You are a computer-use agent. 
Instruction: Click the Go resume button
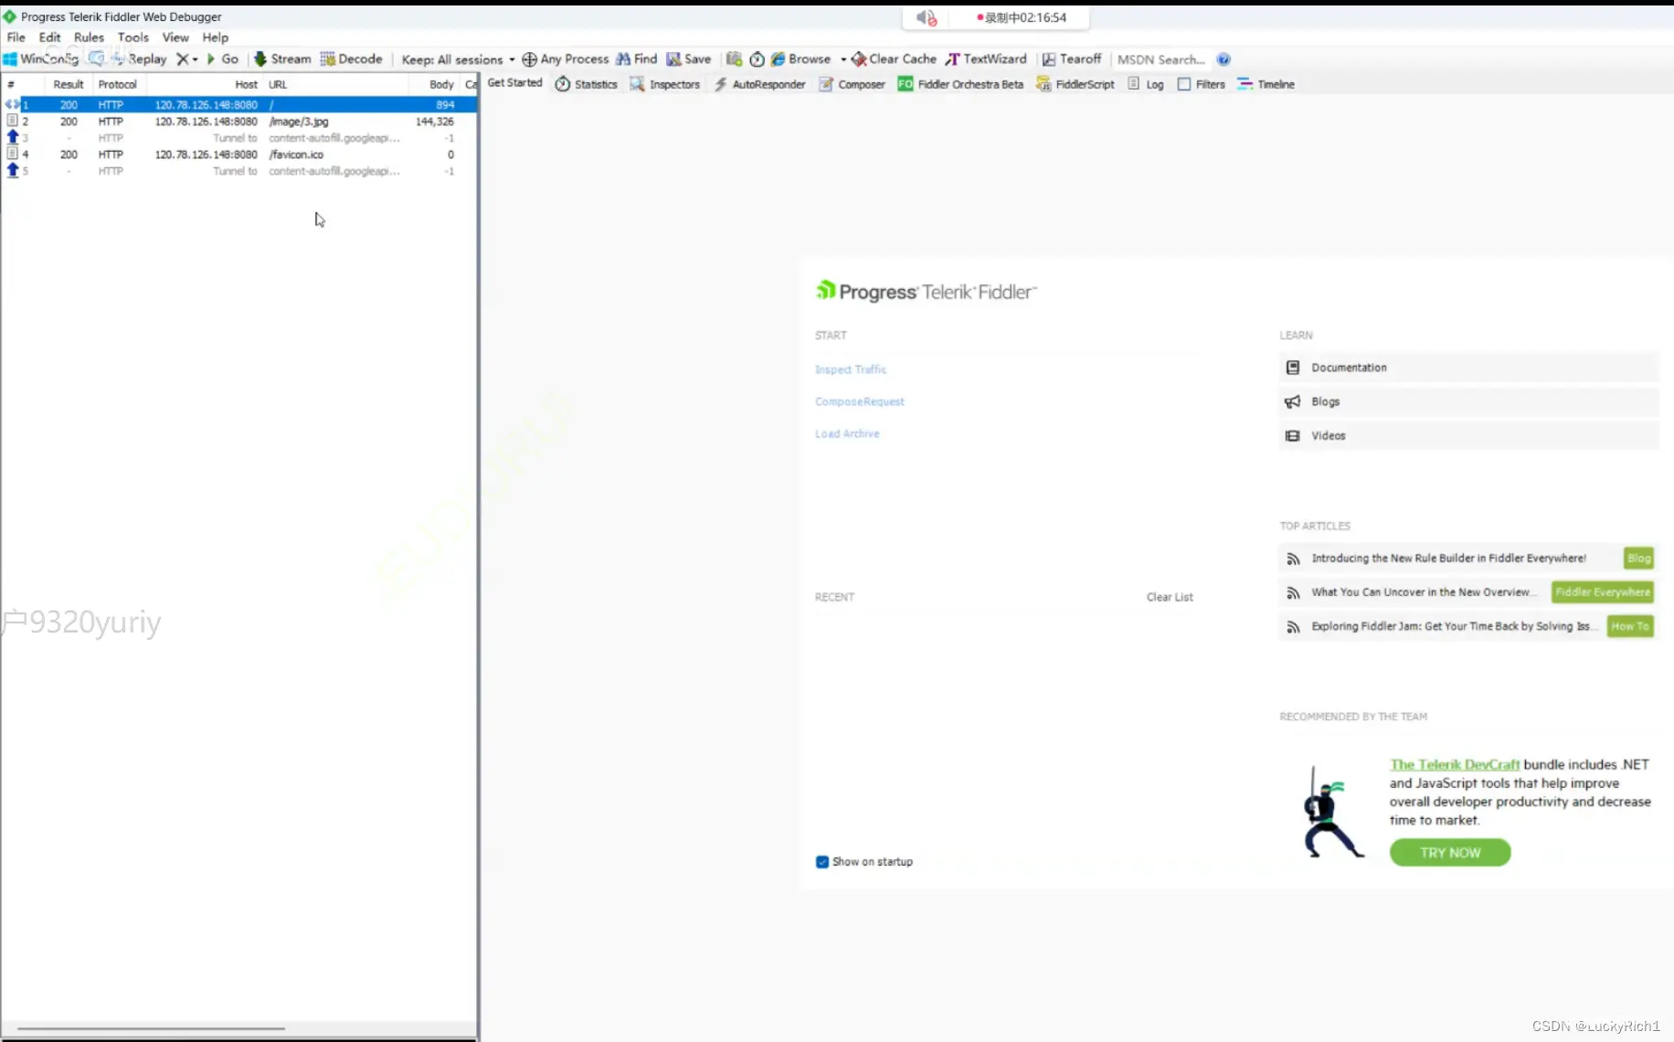[x=223, y=58]
